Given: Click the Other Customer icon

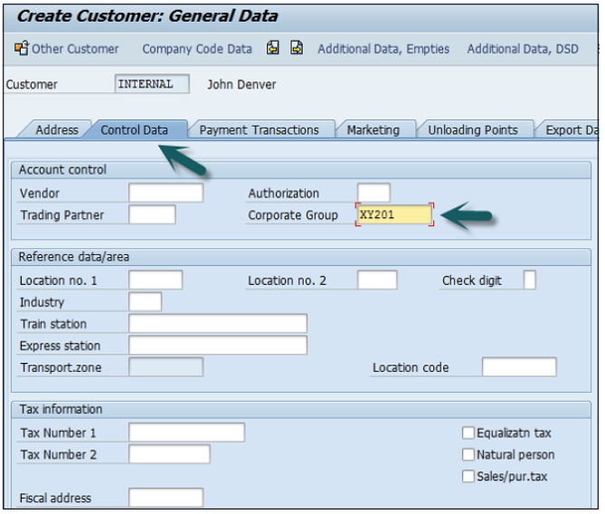Looking at the screenshot, I should (x=22, y=49).
